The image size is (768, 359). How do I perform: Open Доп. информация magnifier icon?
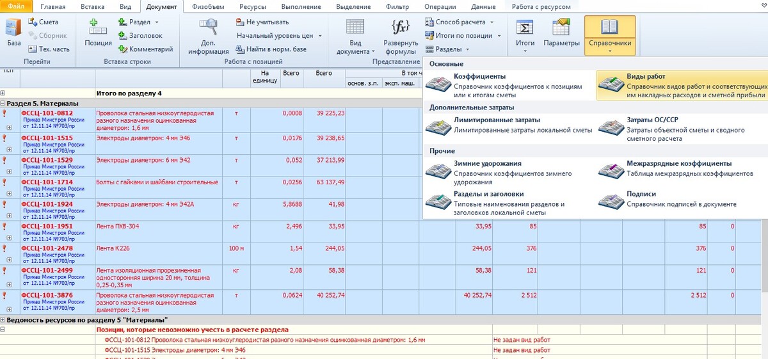209,37
